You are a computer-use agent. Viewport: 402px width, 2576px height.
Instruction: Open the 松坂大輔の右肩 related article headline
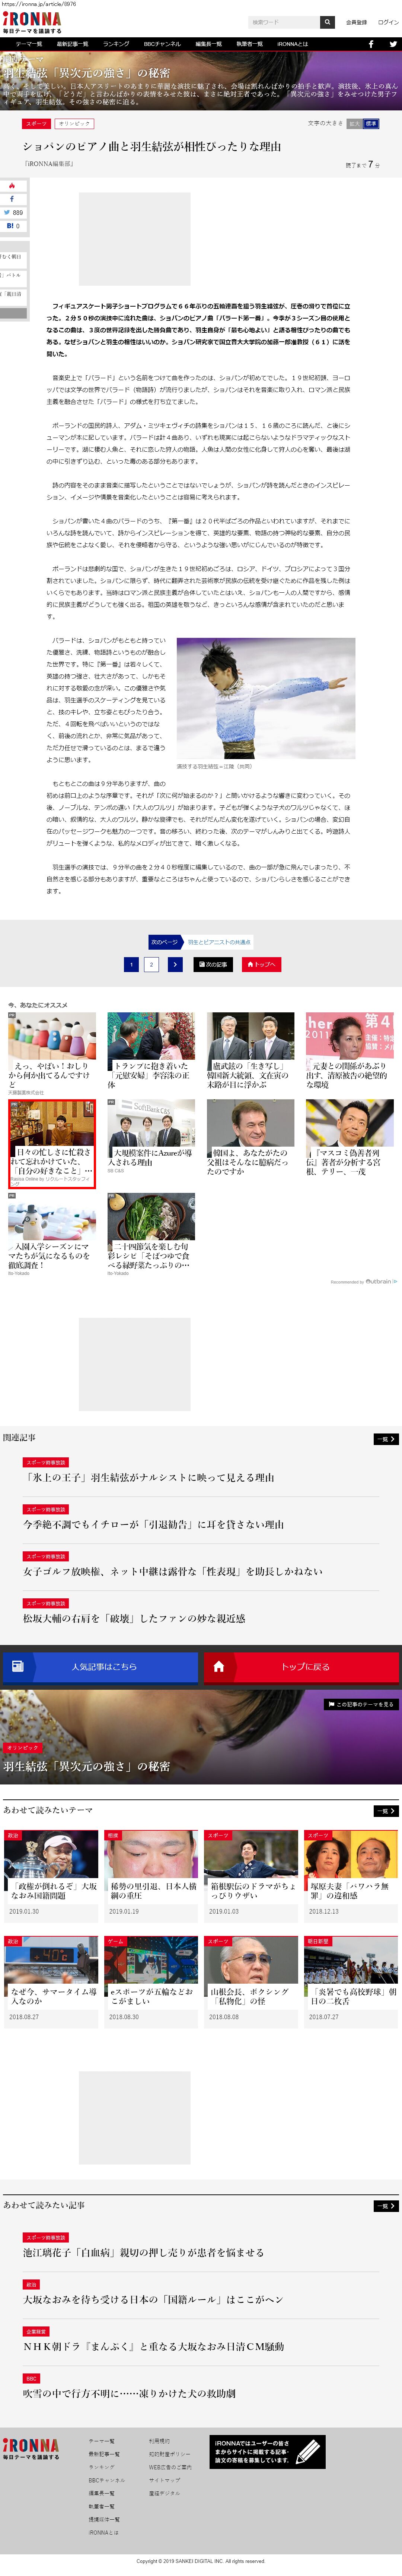(134, 1618)
